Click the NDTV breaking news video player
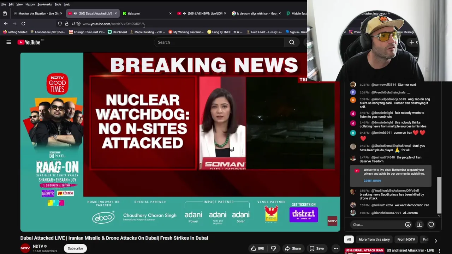Screen dimensions: 452x254 click(180, 142)
